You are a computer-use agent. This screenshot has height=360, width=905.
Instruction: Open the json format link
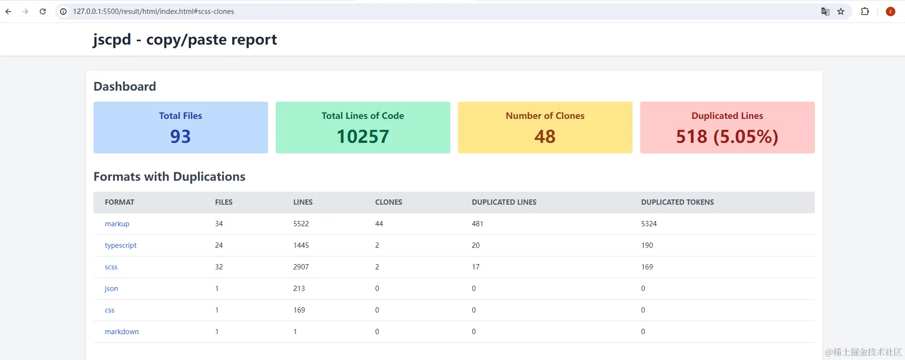[x=111, y=289]
